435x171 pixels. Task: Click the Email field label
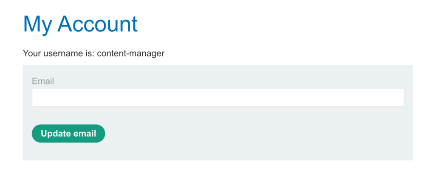(x=43, y=81)
